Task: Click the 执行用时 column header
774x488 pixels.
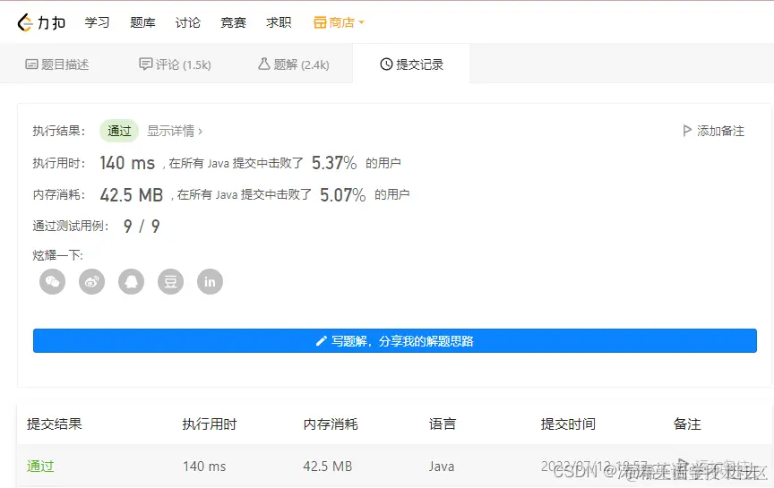Action: coord(210,424)
